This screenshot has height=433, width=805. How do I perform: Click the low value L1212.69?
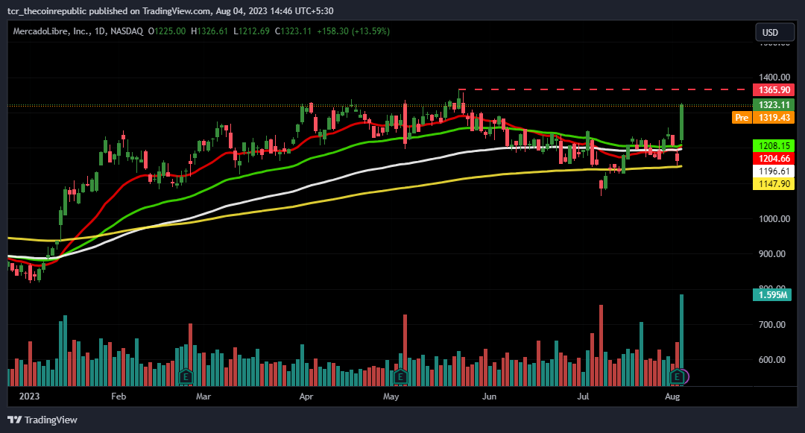click(x=251, y=31)
